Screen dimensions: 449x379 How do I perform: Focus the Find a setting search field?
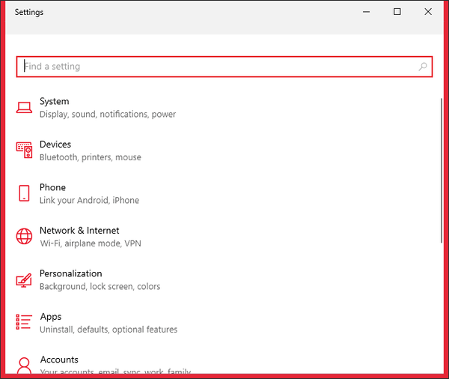pos(217,67)
